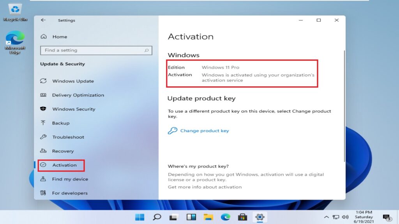399x224 pixels.
Task: Open Widgets from the taskbar
Action: coord(191,217)
